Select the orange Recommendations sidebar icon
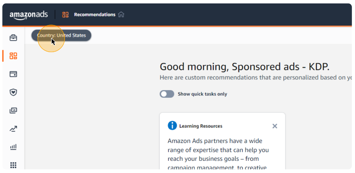Screen dimensions: 355x173 (x=13, y=56)
